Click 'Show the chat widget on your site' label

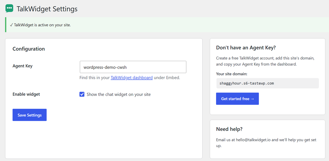(x=119, y=94)
